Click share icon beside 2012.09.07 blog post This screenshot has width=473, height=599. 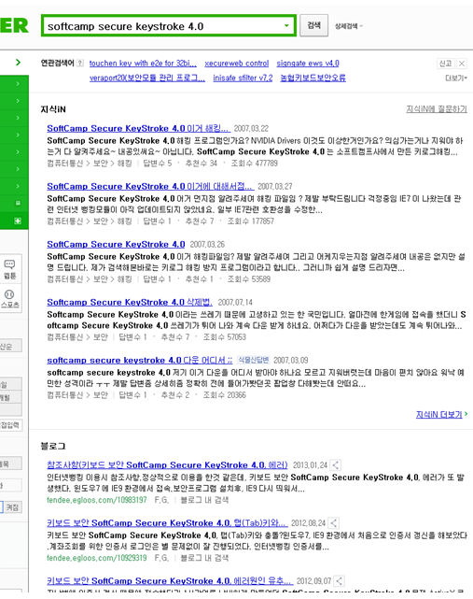[339, 581]
